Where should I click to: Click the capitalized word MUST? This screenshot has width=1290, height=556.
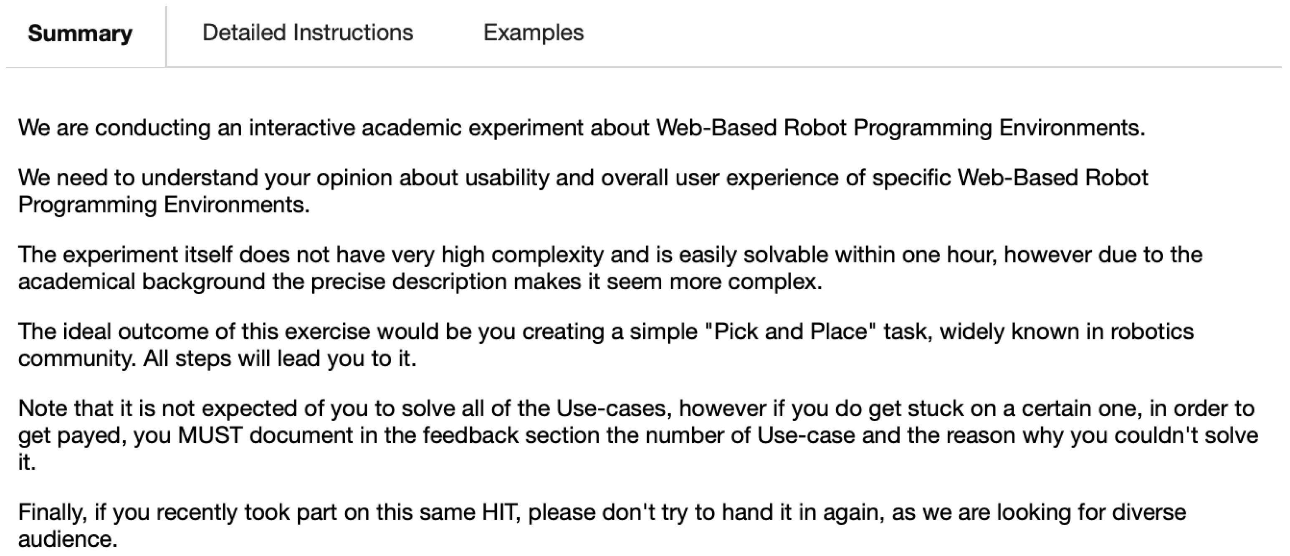210,435
